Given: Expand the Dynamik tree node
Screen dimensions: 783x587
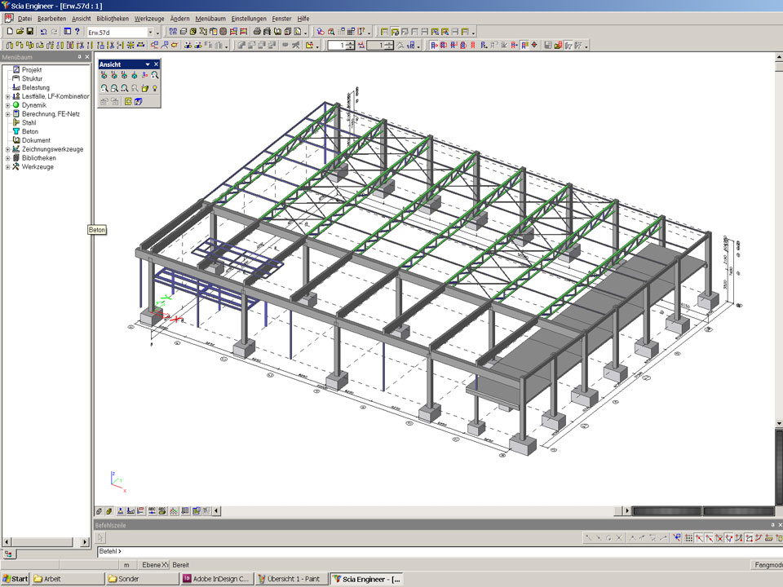Looking at the screenshot, I should coord(7,105).
